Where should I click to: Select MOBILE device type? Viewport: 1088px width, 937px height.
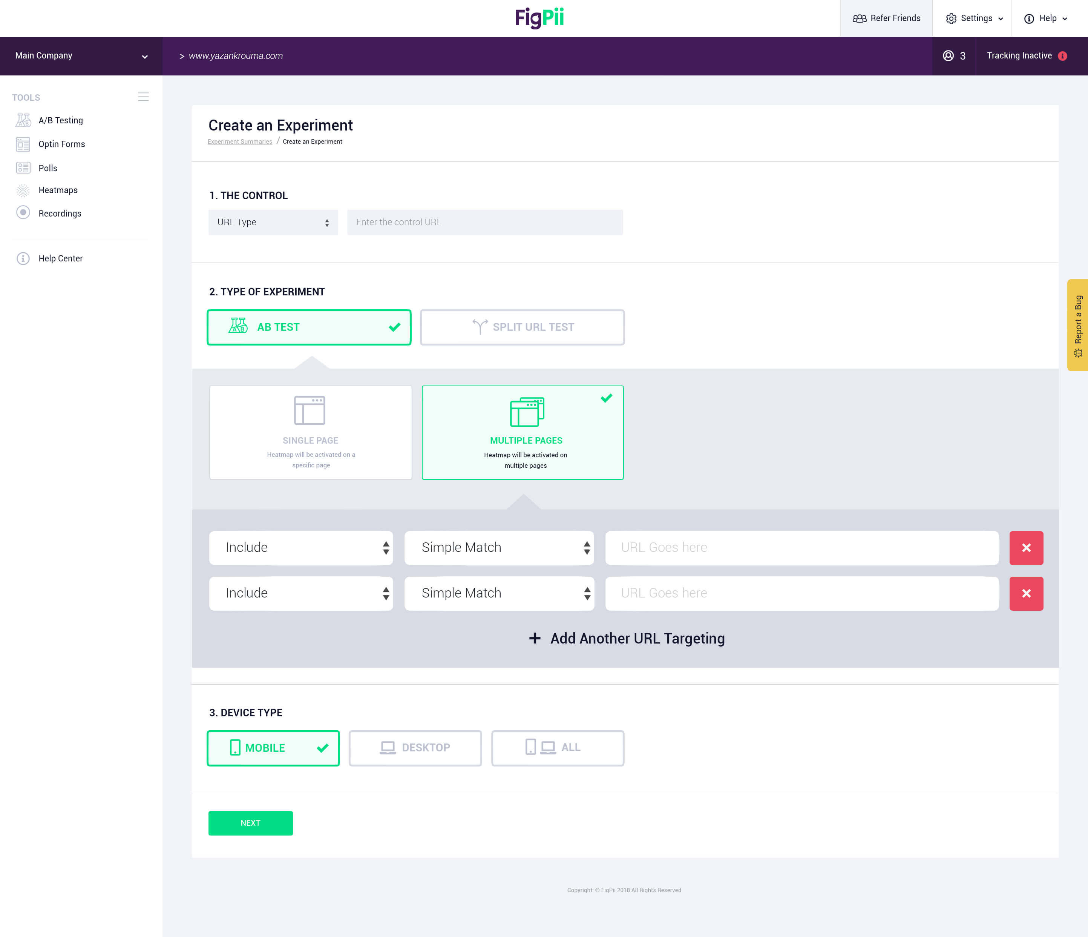(273, 748)
